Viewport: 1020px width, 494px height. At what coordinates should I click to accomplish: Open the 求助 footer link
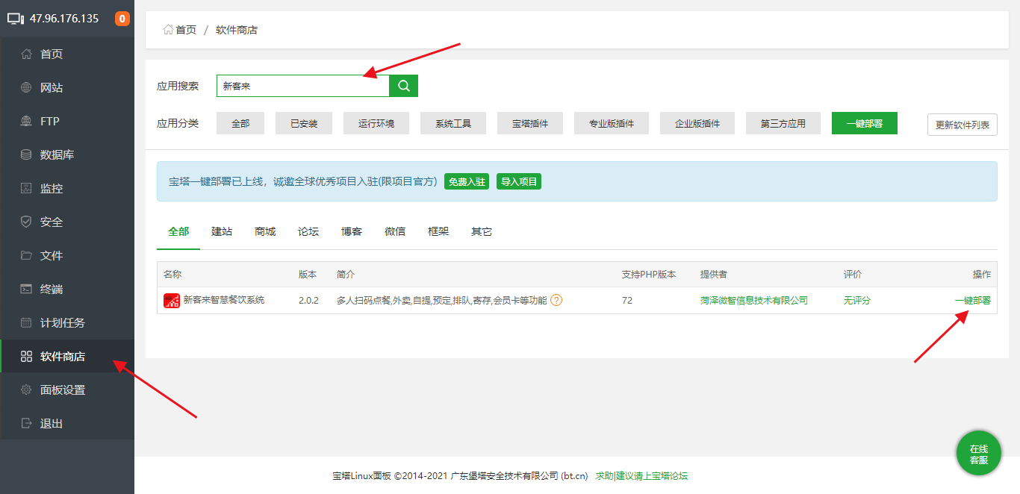click(x=604, y=476)
